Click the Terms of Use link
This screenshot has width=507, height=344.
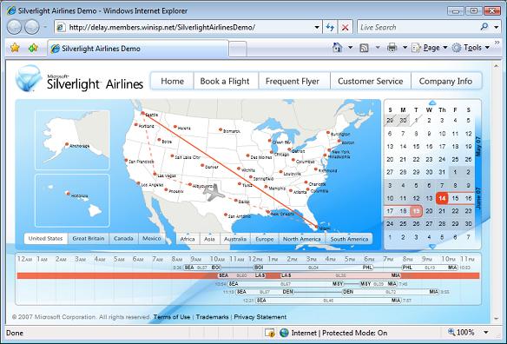(172, 317)
